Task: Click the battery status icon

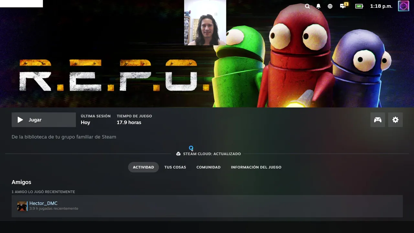Action: tap(359, 6)
